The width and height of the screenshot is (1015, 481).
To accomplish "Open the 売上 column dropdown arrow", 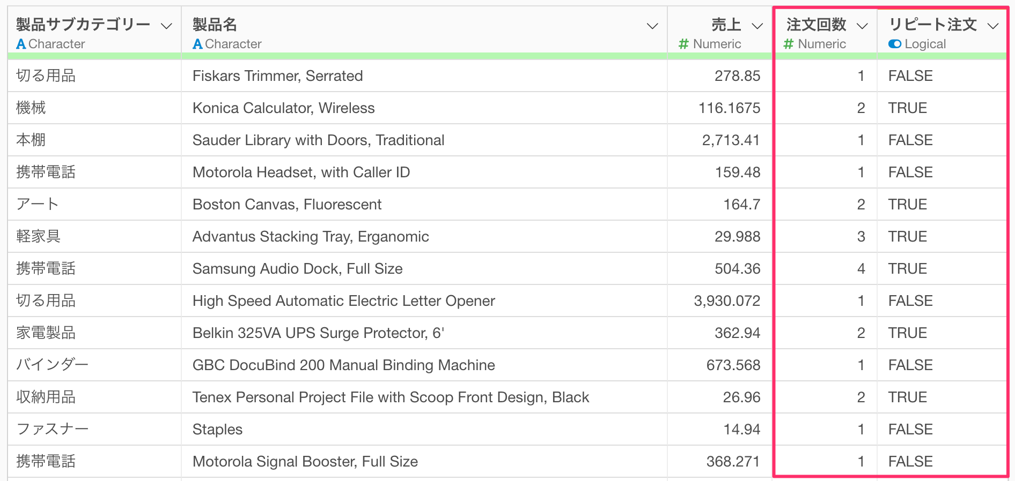I will pyautogui.click(x=757, y=26).
